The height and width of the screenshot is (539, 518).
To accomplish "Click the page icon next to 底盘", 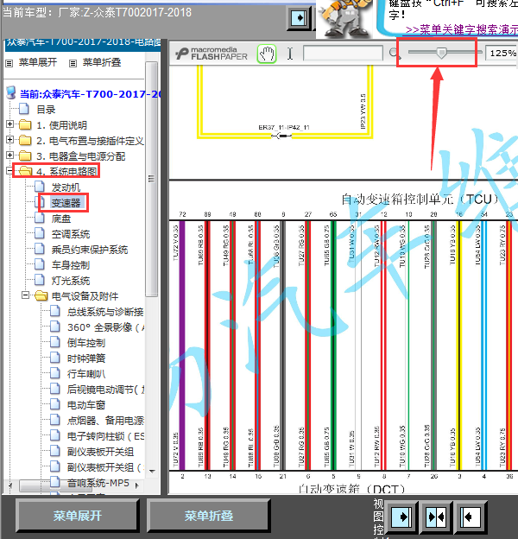I will [x=40, y=218].
